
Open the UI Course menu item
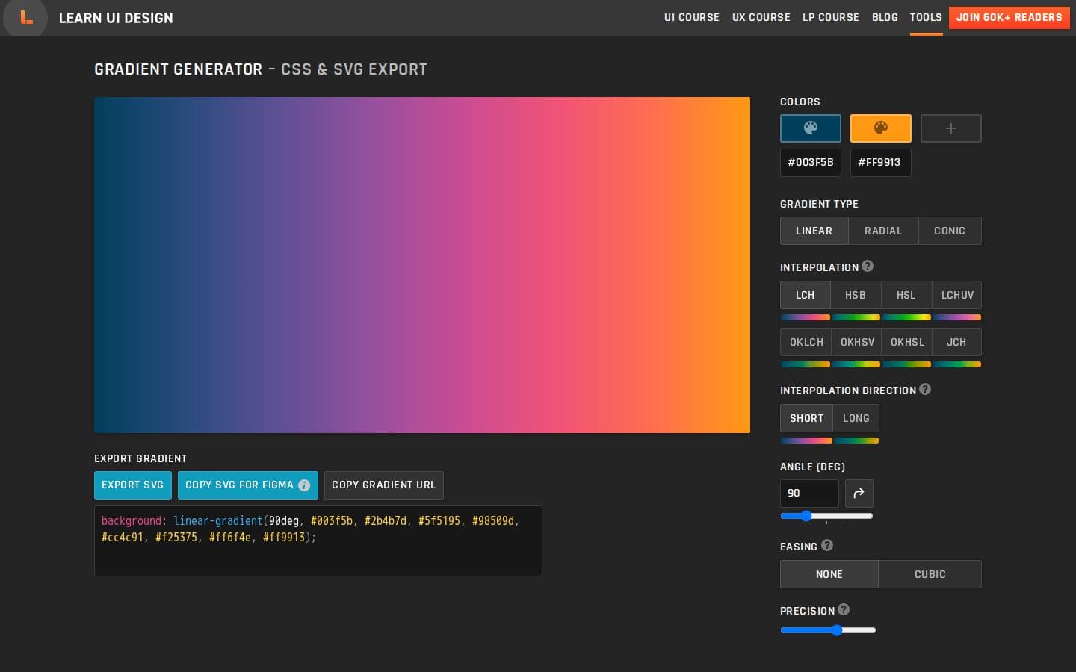tap(692, 17)
